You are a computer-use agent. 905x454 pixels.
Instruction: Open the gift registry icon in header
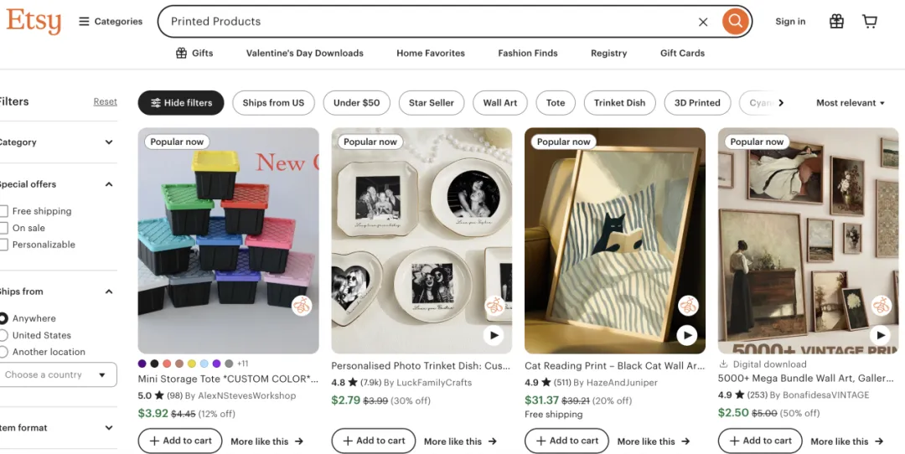pos(836,22)
